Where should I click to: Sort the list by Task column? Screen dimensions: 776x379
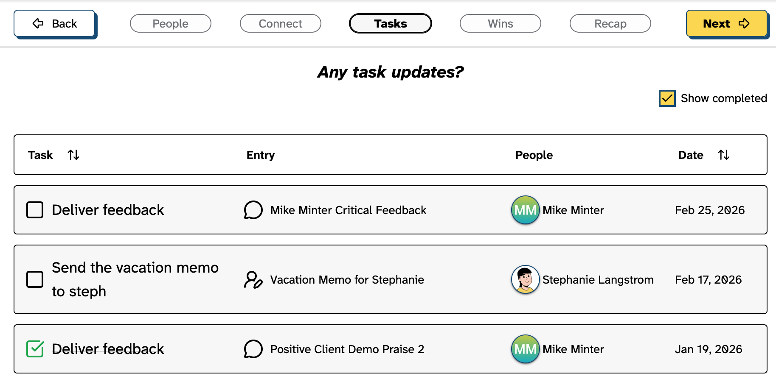coord(73,155)
